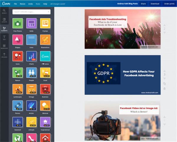Delete page 3 with the trash icon
The image size is (177, 142).
pyautogui.click(x=165, y=89)
